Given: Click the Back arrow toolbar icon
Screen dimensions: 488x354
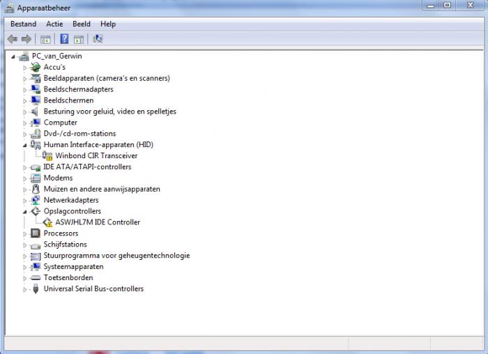Looking at the screenshot, I should tap(13, 39).
